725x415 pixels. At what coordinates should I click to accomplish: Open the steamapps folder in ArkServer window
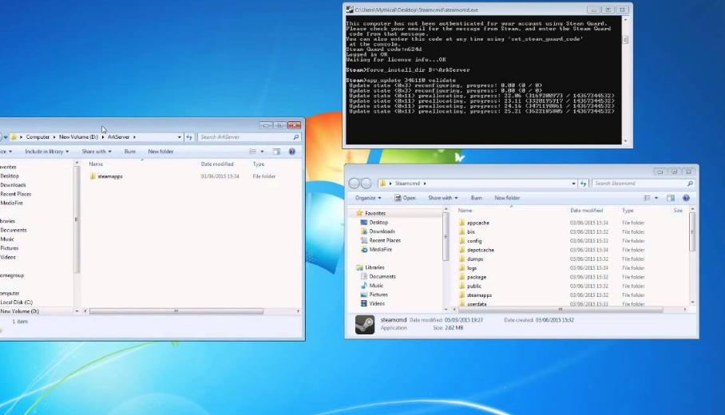point(109,176)
